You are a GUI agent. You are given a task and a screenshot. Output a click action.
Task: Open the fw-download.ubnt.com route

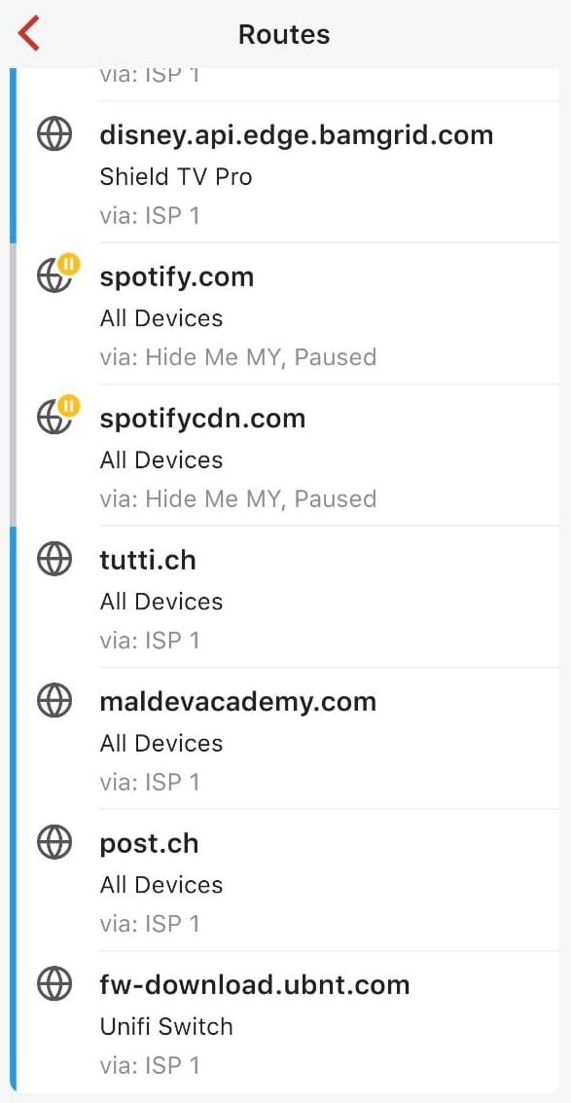(288, 1021)
